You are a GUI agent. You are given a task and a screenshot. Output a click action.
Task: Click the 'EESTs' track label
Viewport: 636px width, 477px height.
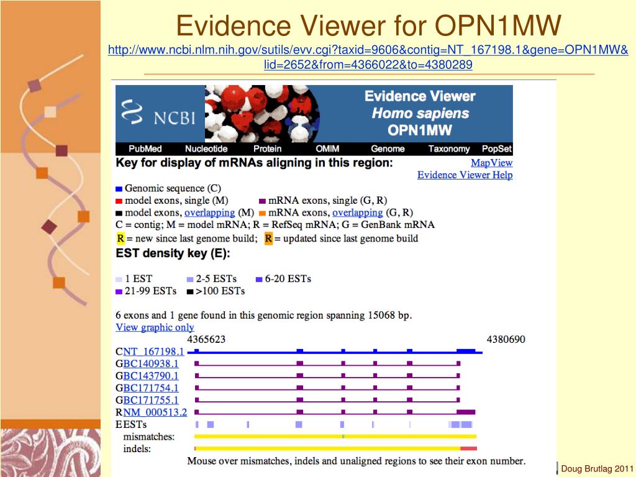(x=131, y=424)
